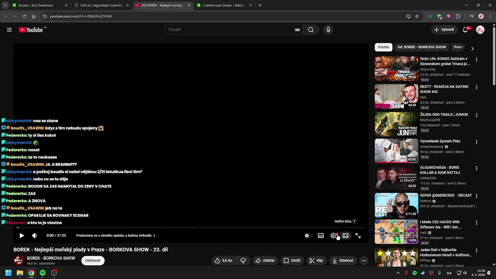Open the on-screen keyboard in search box

297,30
